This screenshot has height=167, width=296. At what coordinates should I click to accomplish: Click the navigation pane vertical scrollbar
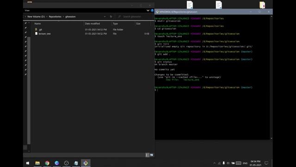tap(29, 90)
